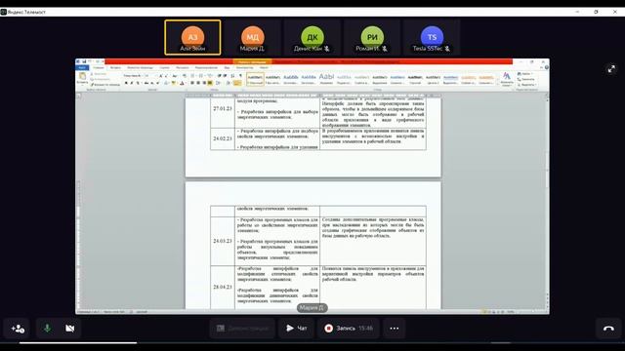Click table cell date 28.04.23

coord(223,287)
